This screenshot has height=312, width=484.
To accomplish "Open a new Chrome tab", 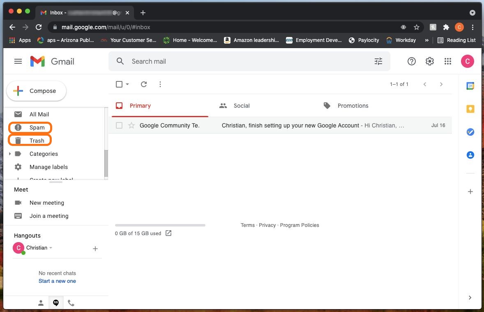I will point(143,13).
